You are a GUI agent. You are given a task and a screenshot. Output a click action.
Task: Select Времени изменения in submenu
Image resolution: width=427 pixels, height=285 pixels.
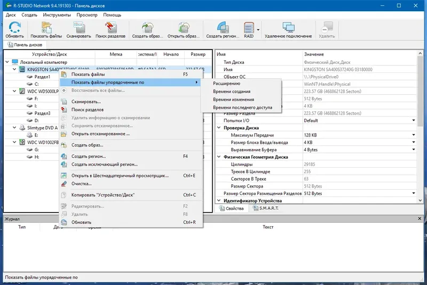pos(241,100)
